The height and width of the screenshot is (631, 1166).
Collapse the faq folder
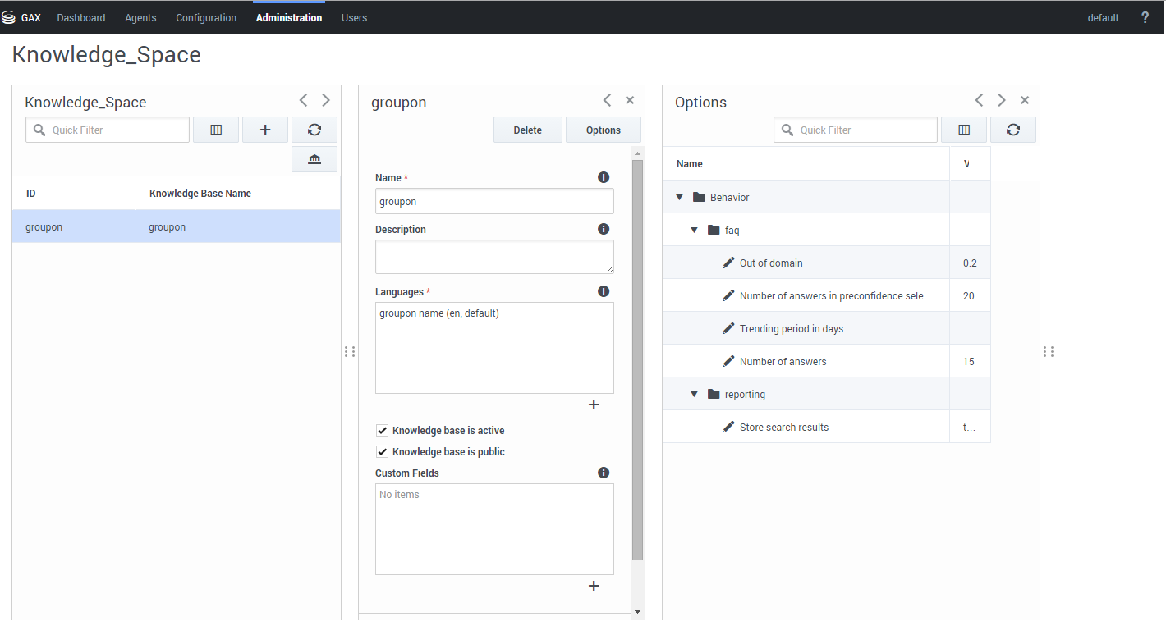695,231
